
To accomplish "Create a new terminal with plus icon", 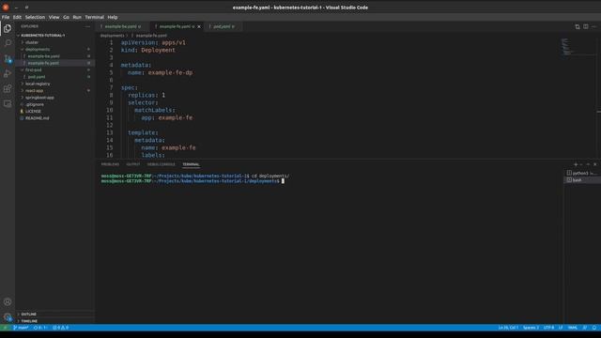I will 576,164.
